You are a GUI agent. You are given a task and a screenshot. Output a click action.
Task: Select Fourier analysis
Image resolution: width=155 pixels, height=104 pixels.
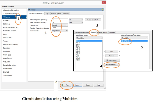pos(5,41)
